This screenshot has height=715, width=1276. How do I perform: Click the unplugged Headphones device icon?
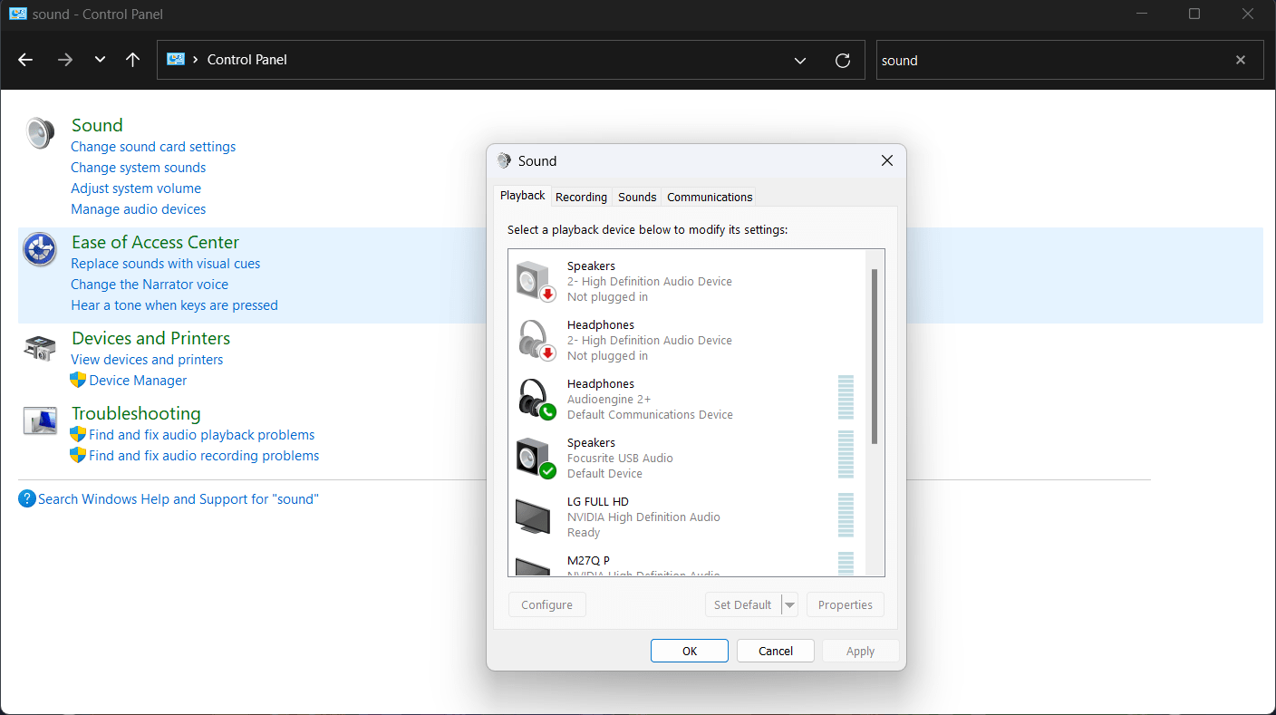coord(535,340)
